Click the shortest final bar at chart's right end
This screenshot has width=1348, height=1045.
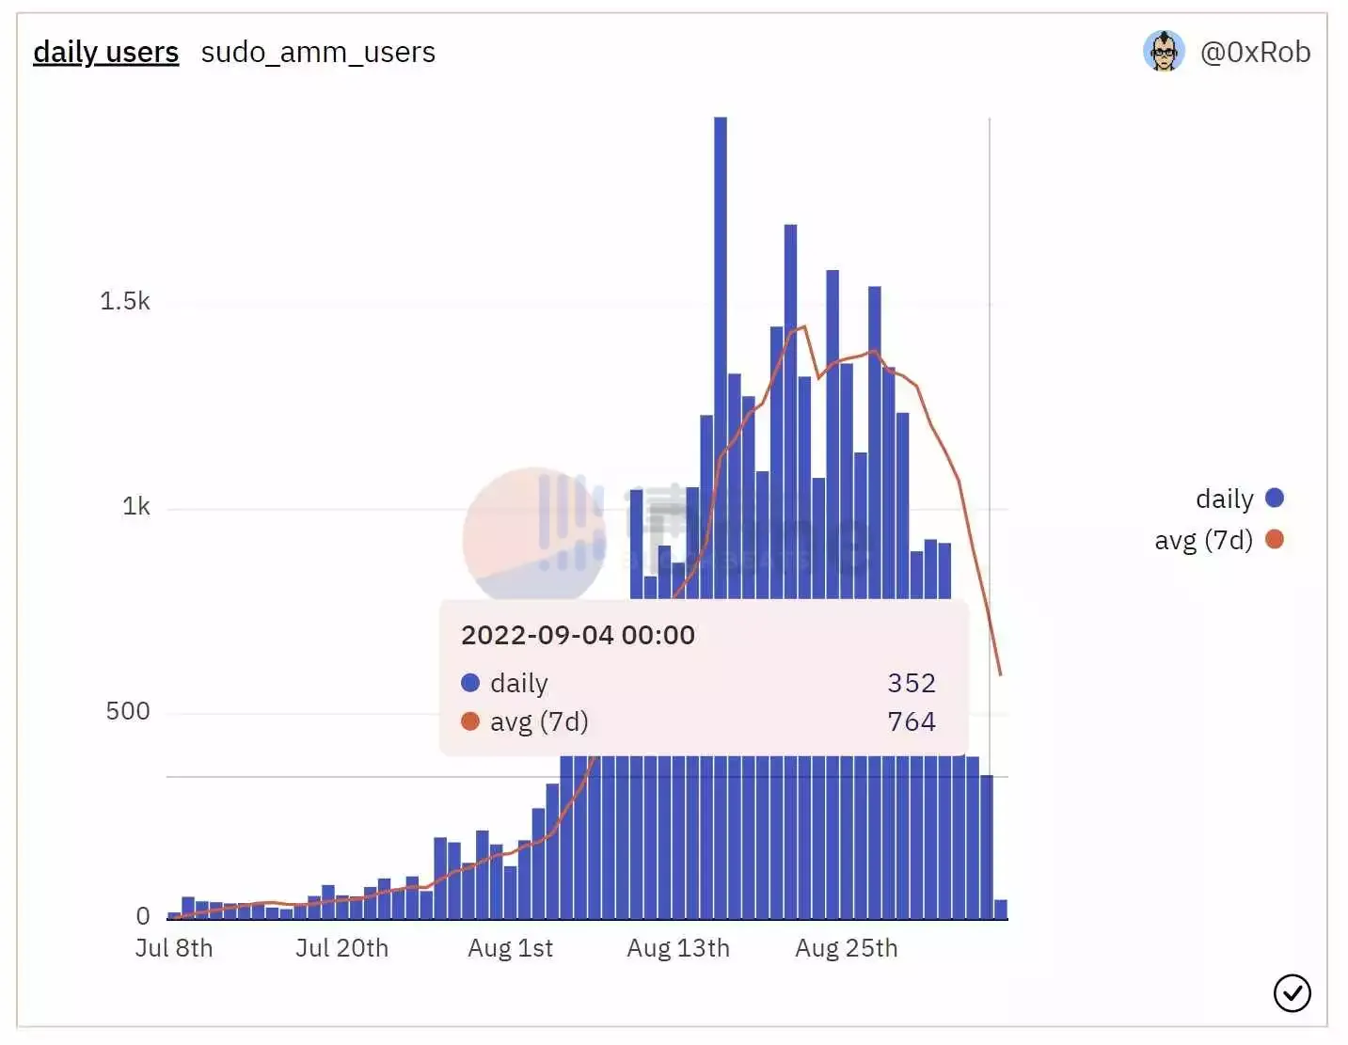(1001, 909)
